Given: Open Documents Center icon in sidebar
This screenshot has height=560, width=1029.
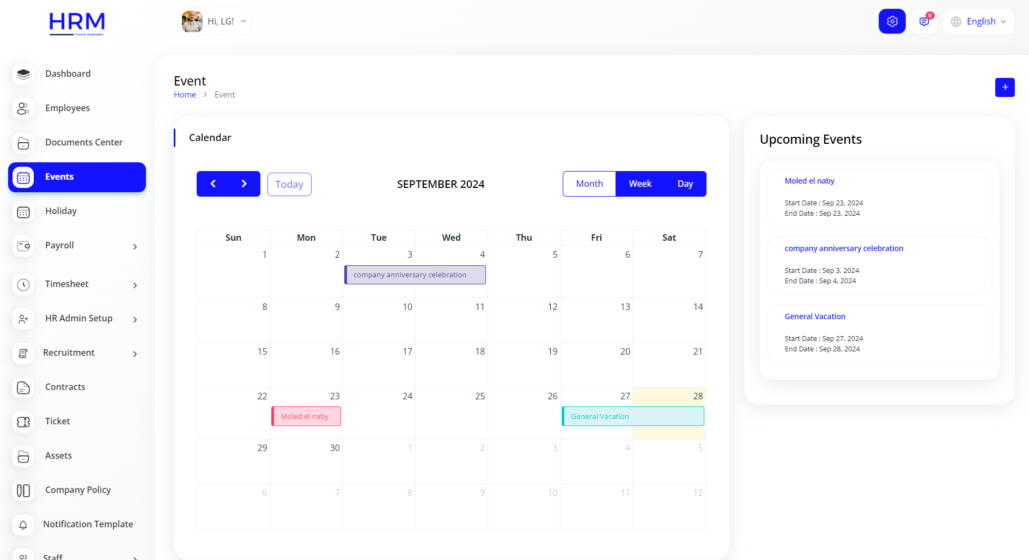Looking at the screenshot, I should point(23,143).
